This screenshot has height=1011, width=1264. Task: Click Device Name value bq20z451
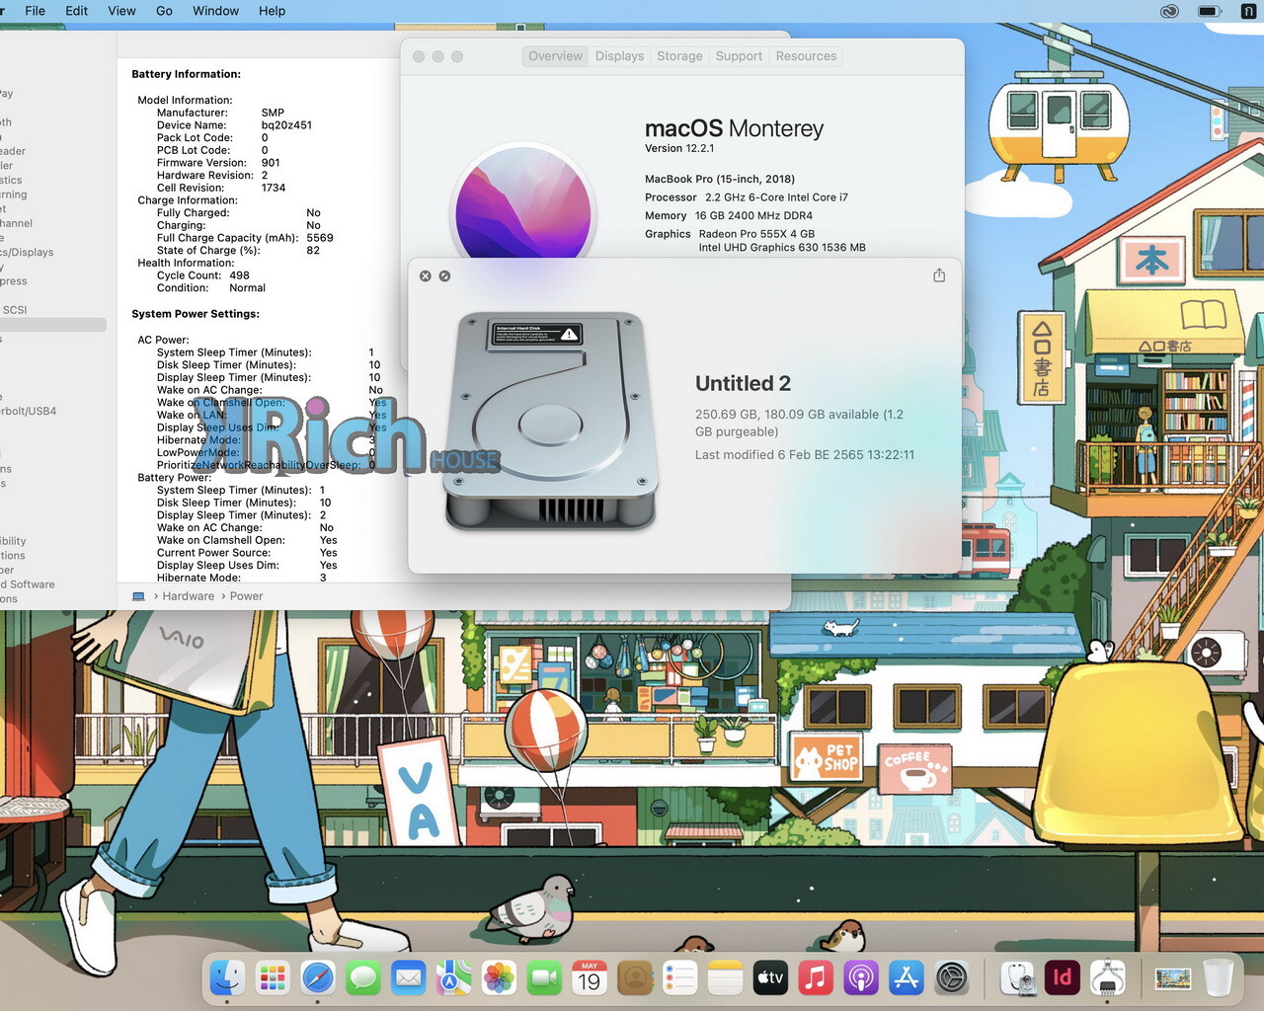pos(286,125)
